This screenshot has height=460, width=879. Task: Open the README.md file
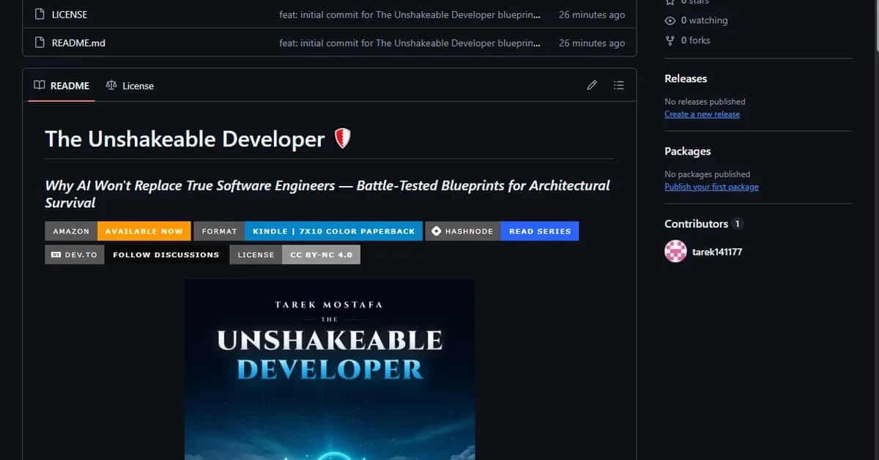(78, 43)
